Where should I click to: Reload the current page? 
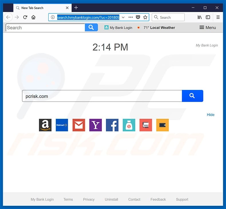[x=25, y=17]
